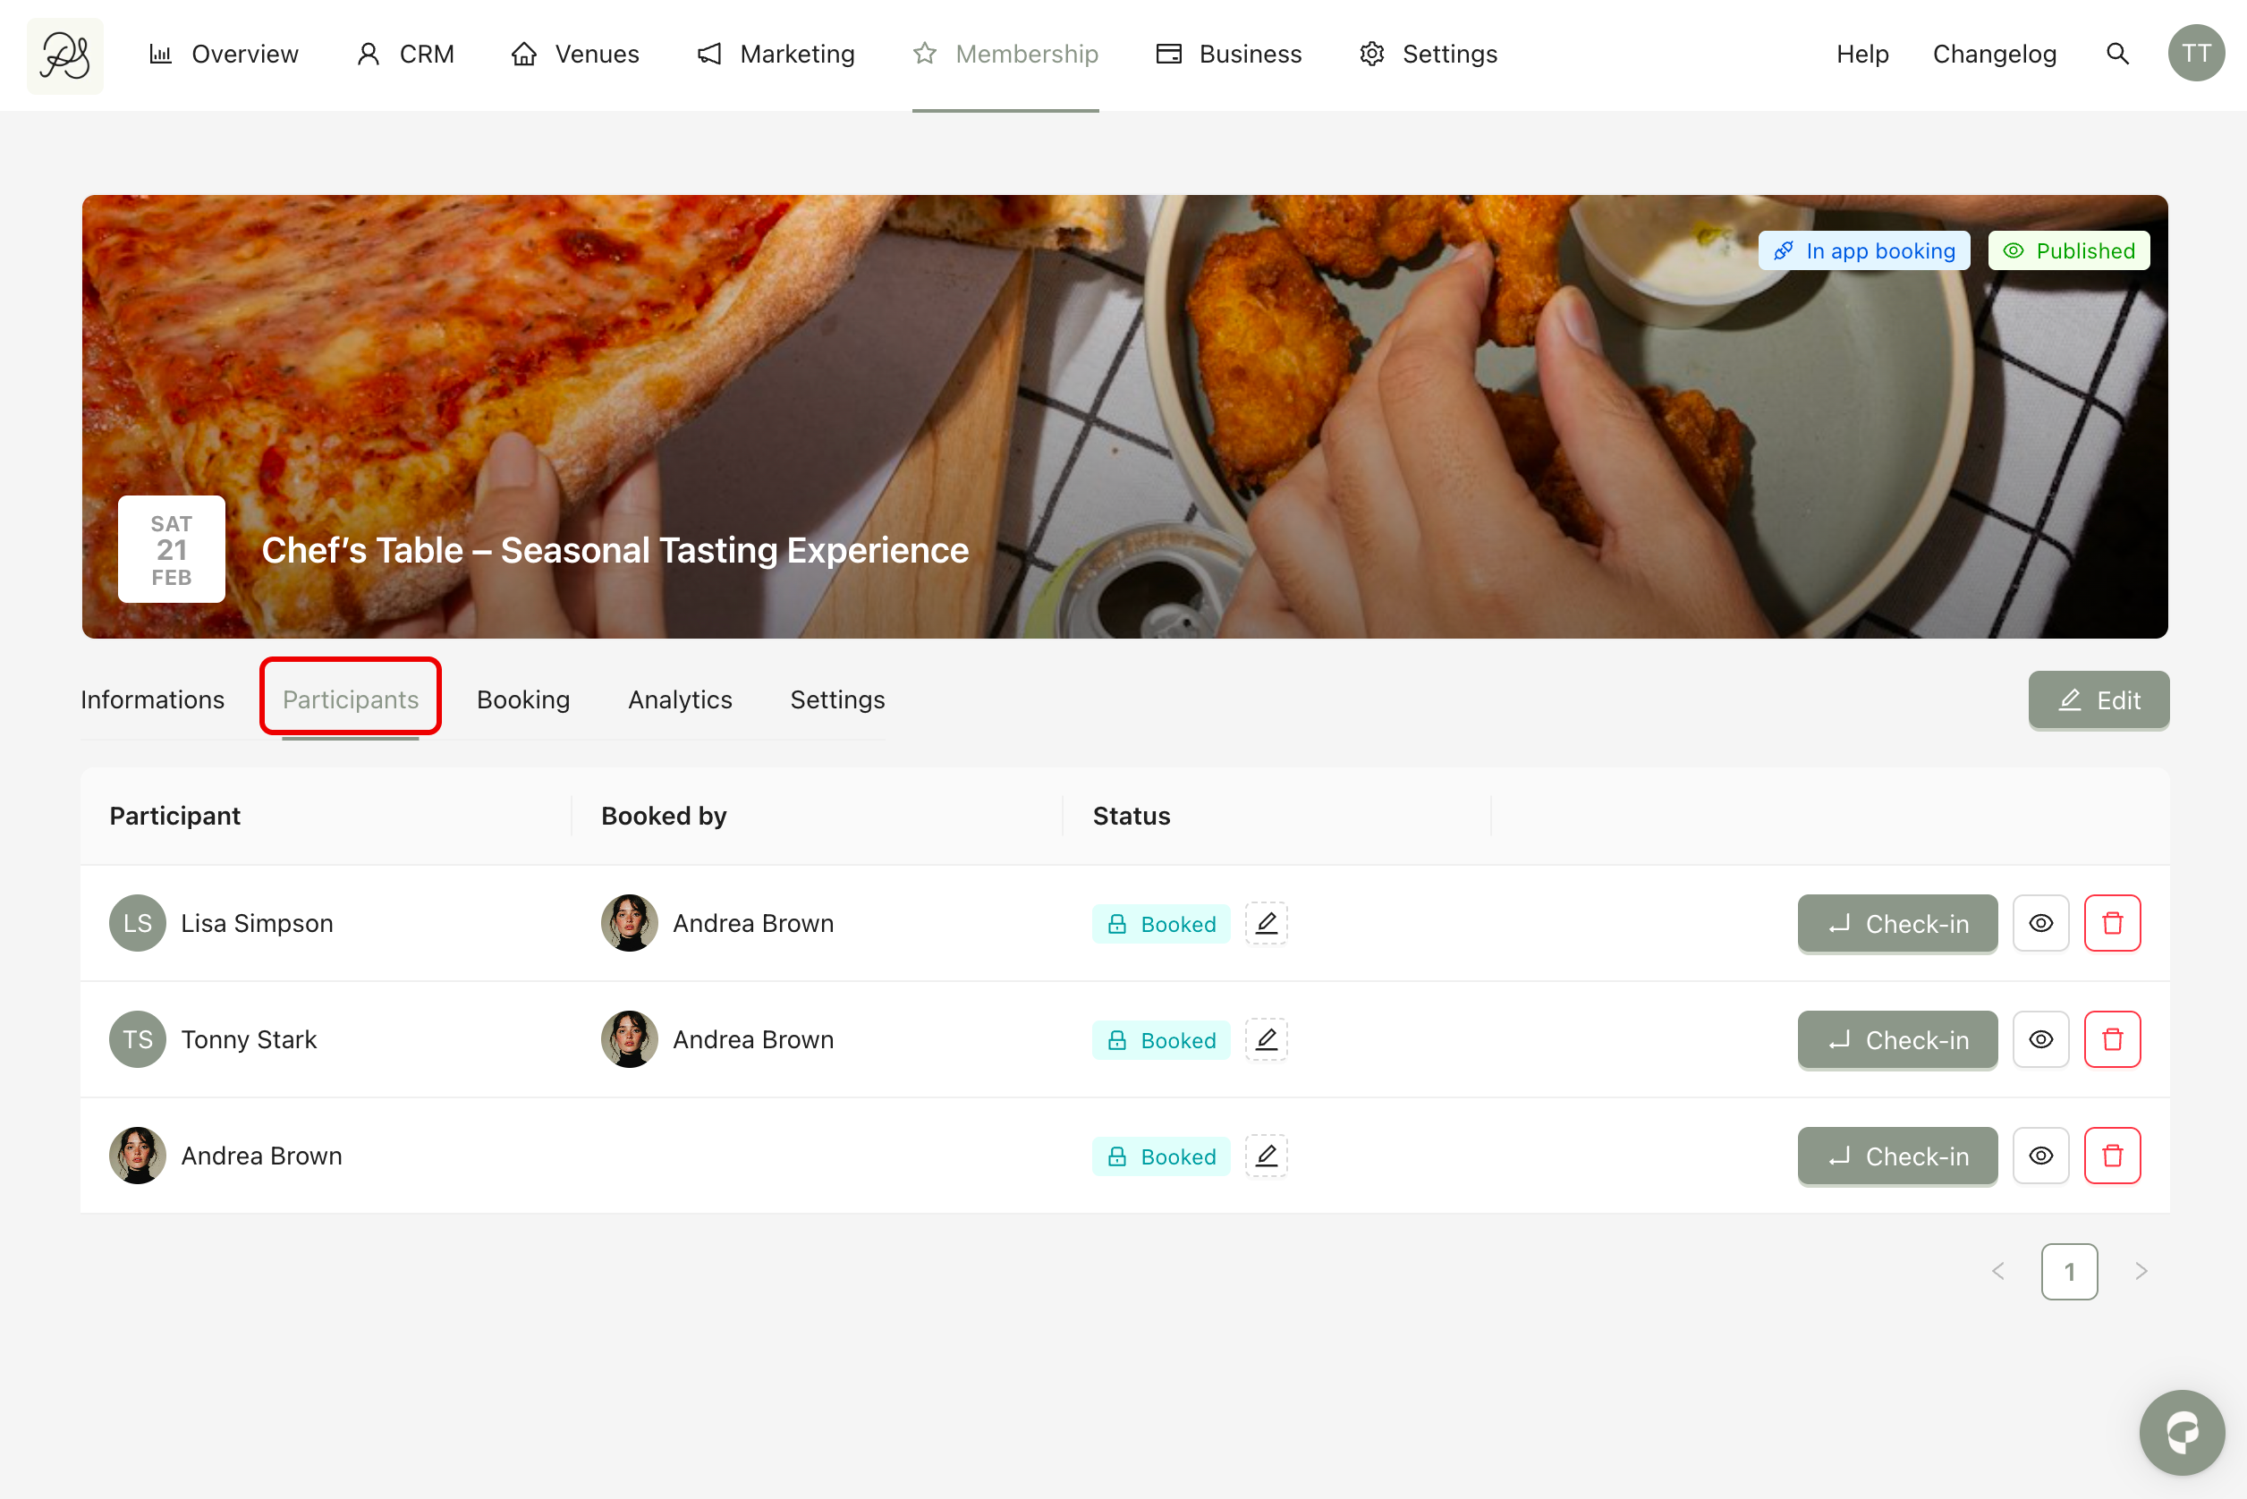View Lisa Simpson's details via eye icon
This screenshot has width=2247, height=1499.
click(x=2040, y=922)
